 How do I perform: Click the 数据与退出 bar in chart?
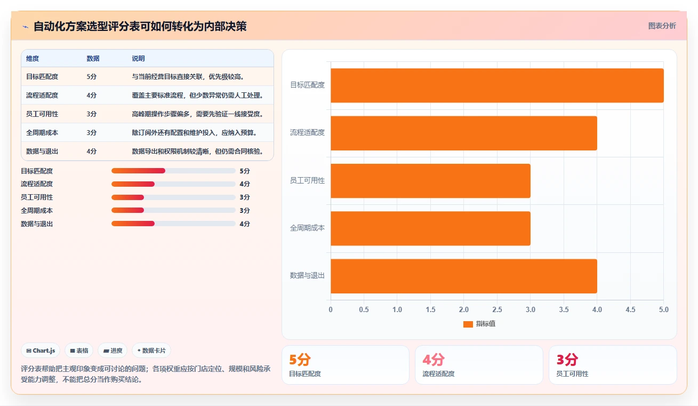(x=464, y=276)
